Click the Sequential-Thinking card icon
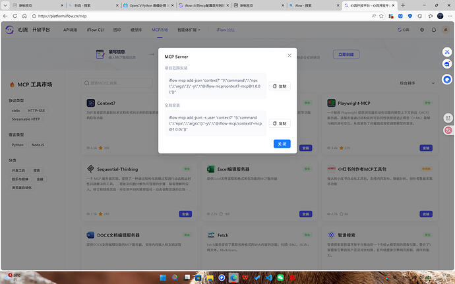 90,169
